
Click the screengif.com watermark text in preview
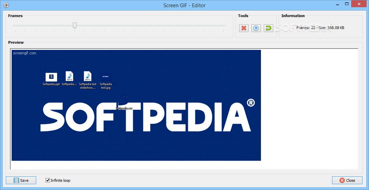click(25, 53)
